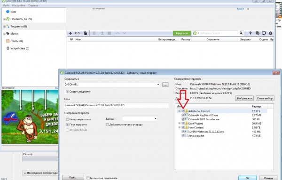Click OK in the add torrent dialog
The width and height of the screenshot is (282, 180).
[x=248, y=178]
